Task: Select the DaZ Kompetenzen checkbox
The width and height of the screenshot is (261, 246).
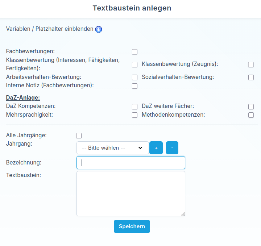Action: (x=135, y=107)
